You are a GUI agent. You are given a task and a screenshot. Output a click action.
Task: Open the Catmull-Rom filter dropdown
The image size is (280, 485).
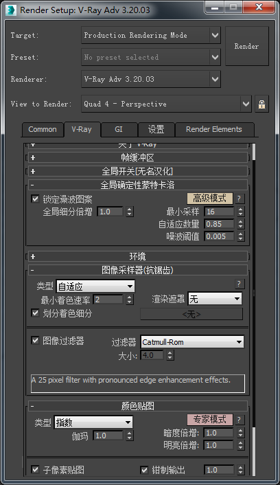[x=192, y=342]
